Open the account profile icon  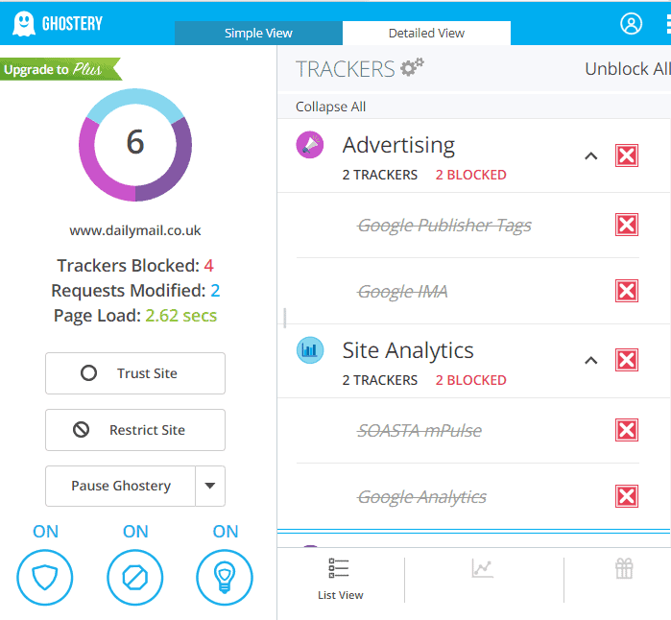631,24
